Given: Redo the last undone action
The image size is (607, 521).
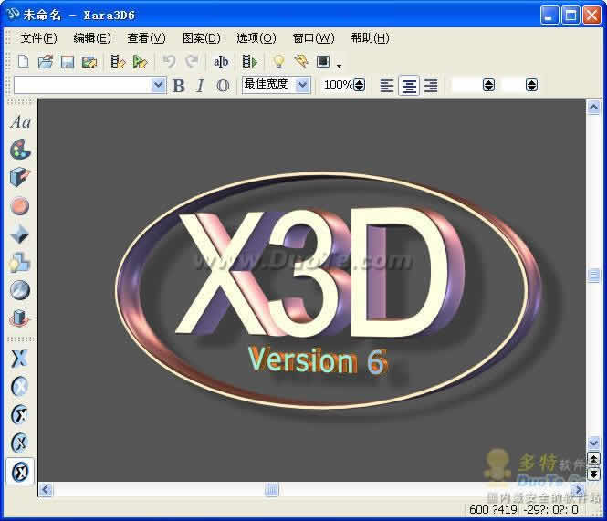Looking at the screenshot, I should [192, 61].
